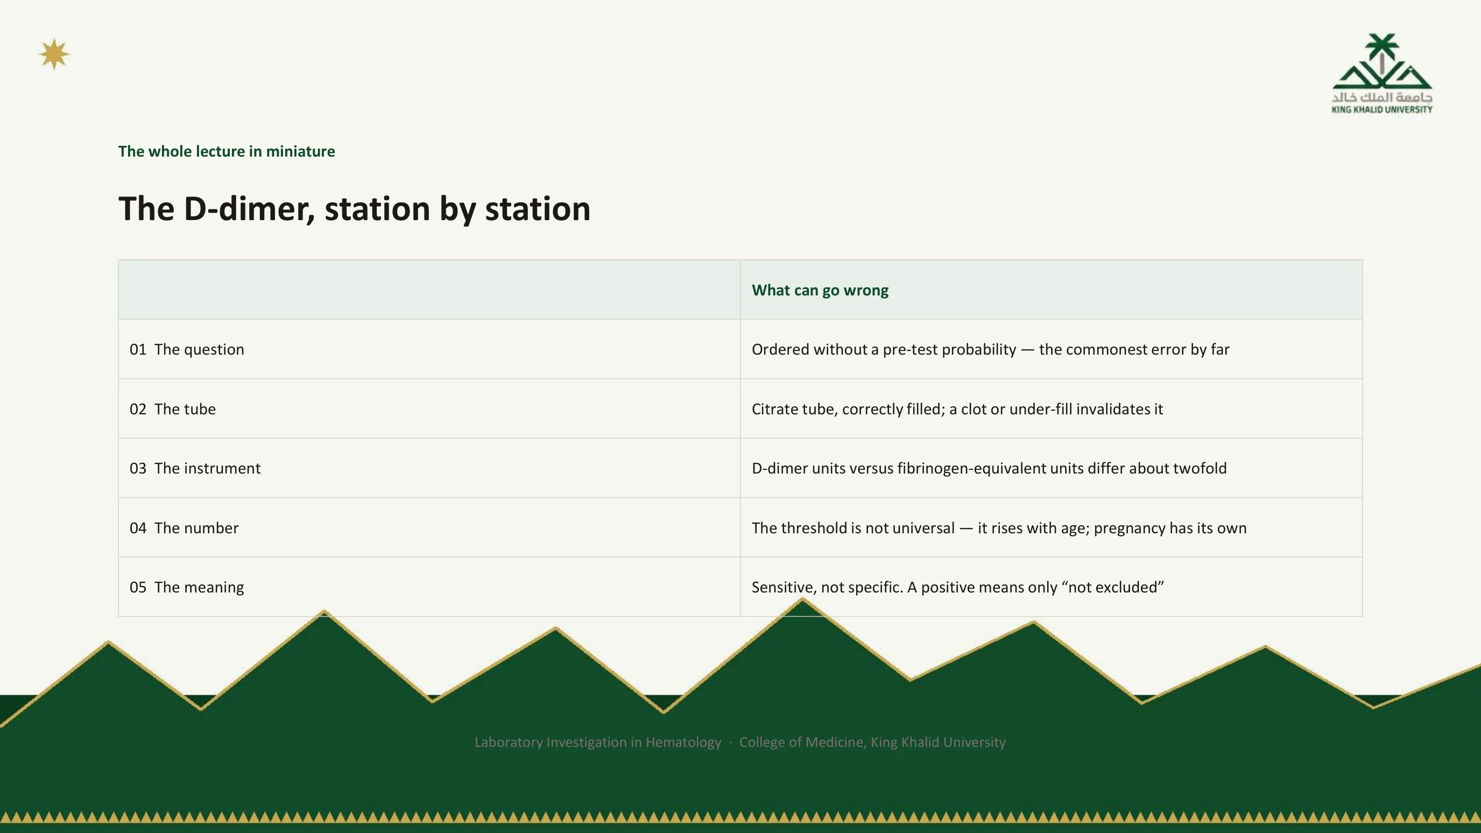The height and width of the screenshot is (833, 1481).
Task: Click the title 'The D-dimer, station by station'
Action: pyautogui.click(x=354, y=208)
